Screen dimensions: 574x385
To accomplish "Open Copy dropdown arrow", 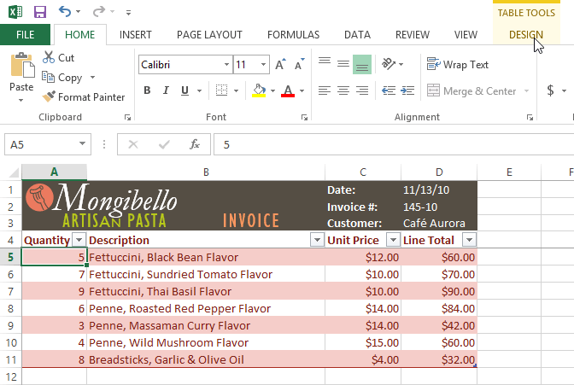I will point(92,77).
